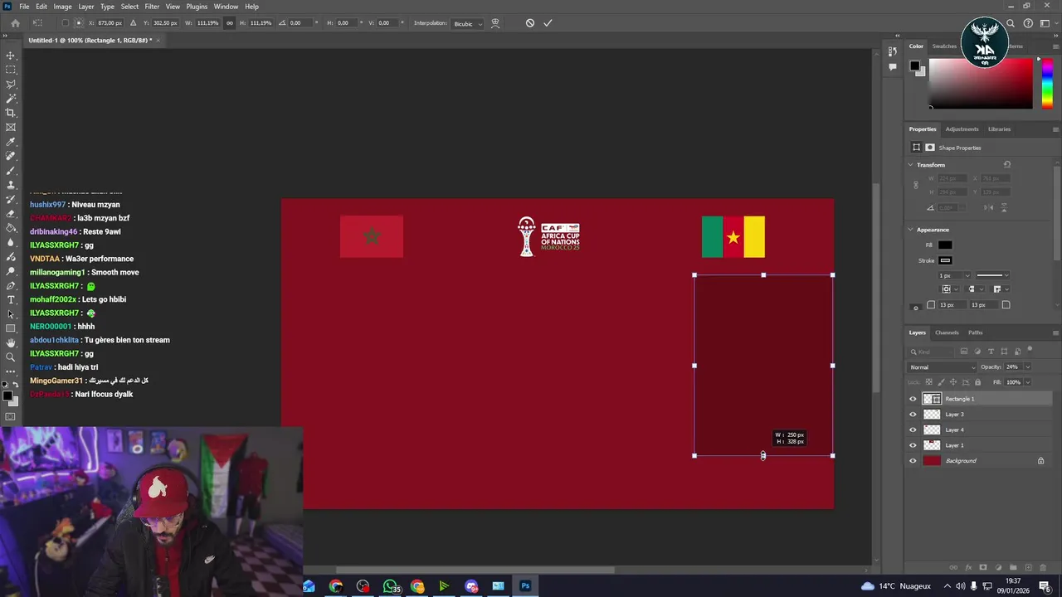This screenshot has height=597, width=1062.
Task: Select the Zoom tool
Action: [x=11, y=357]
